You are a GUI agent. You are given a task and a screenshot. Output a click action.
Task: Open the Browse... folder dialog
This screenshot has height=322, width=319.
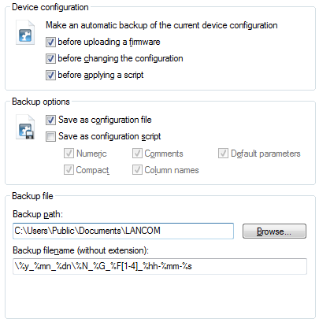pyautogui.click(x=274, y=231)
